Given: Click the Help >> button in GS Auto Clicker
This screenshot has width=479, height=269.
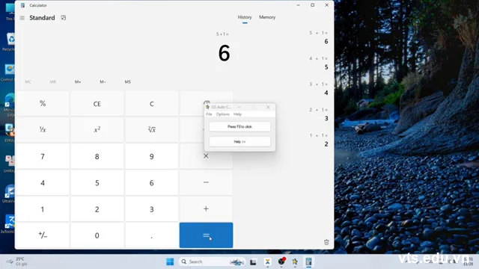Looking at the screenshot, I should click(x=239, y=141).
